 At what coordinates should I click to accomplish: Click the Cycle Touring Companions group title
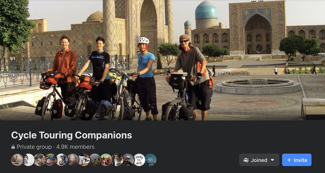(x=71, y=135)
